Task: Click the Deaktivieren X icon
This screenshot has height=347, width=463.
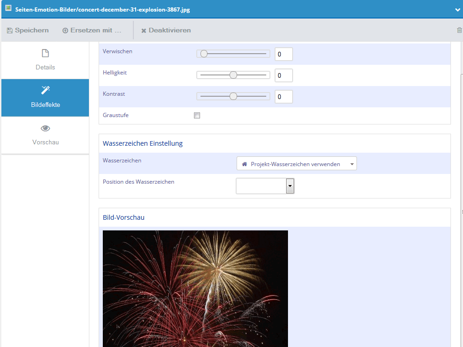Action: tap(144, 31)
